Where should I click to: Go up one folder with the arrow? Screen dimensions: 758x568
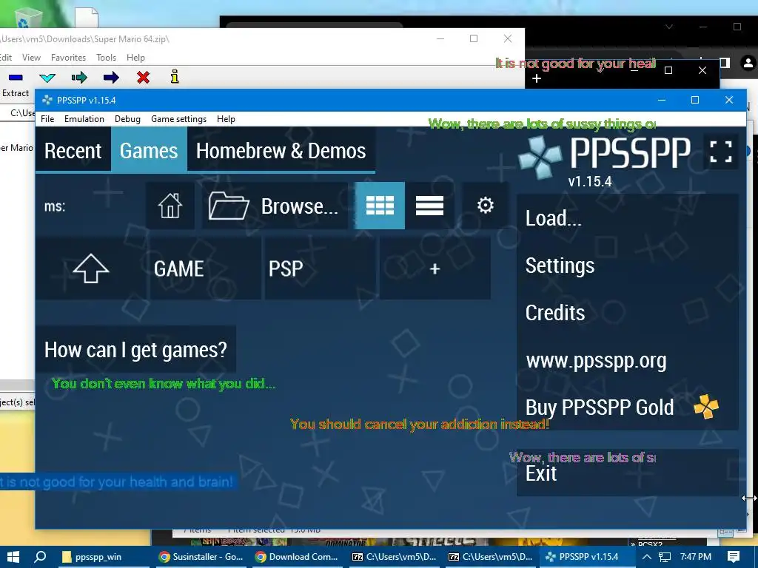tap(90, 268)
